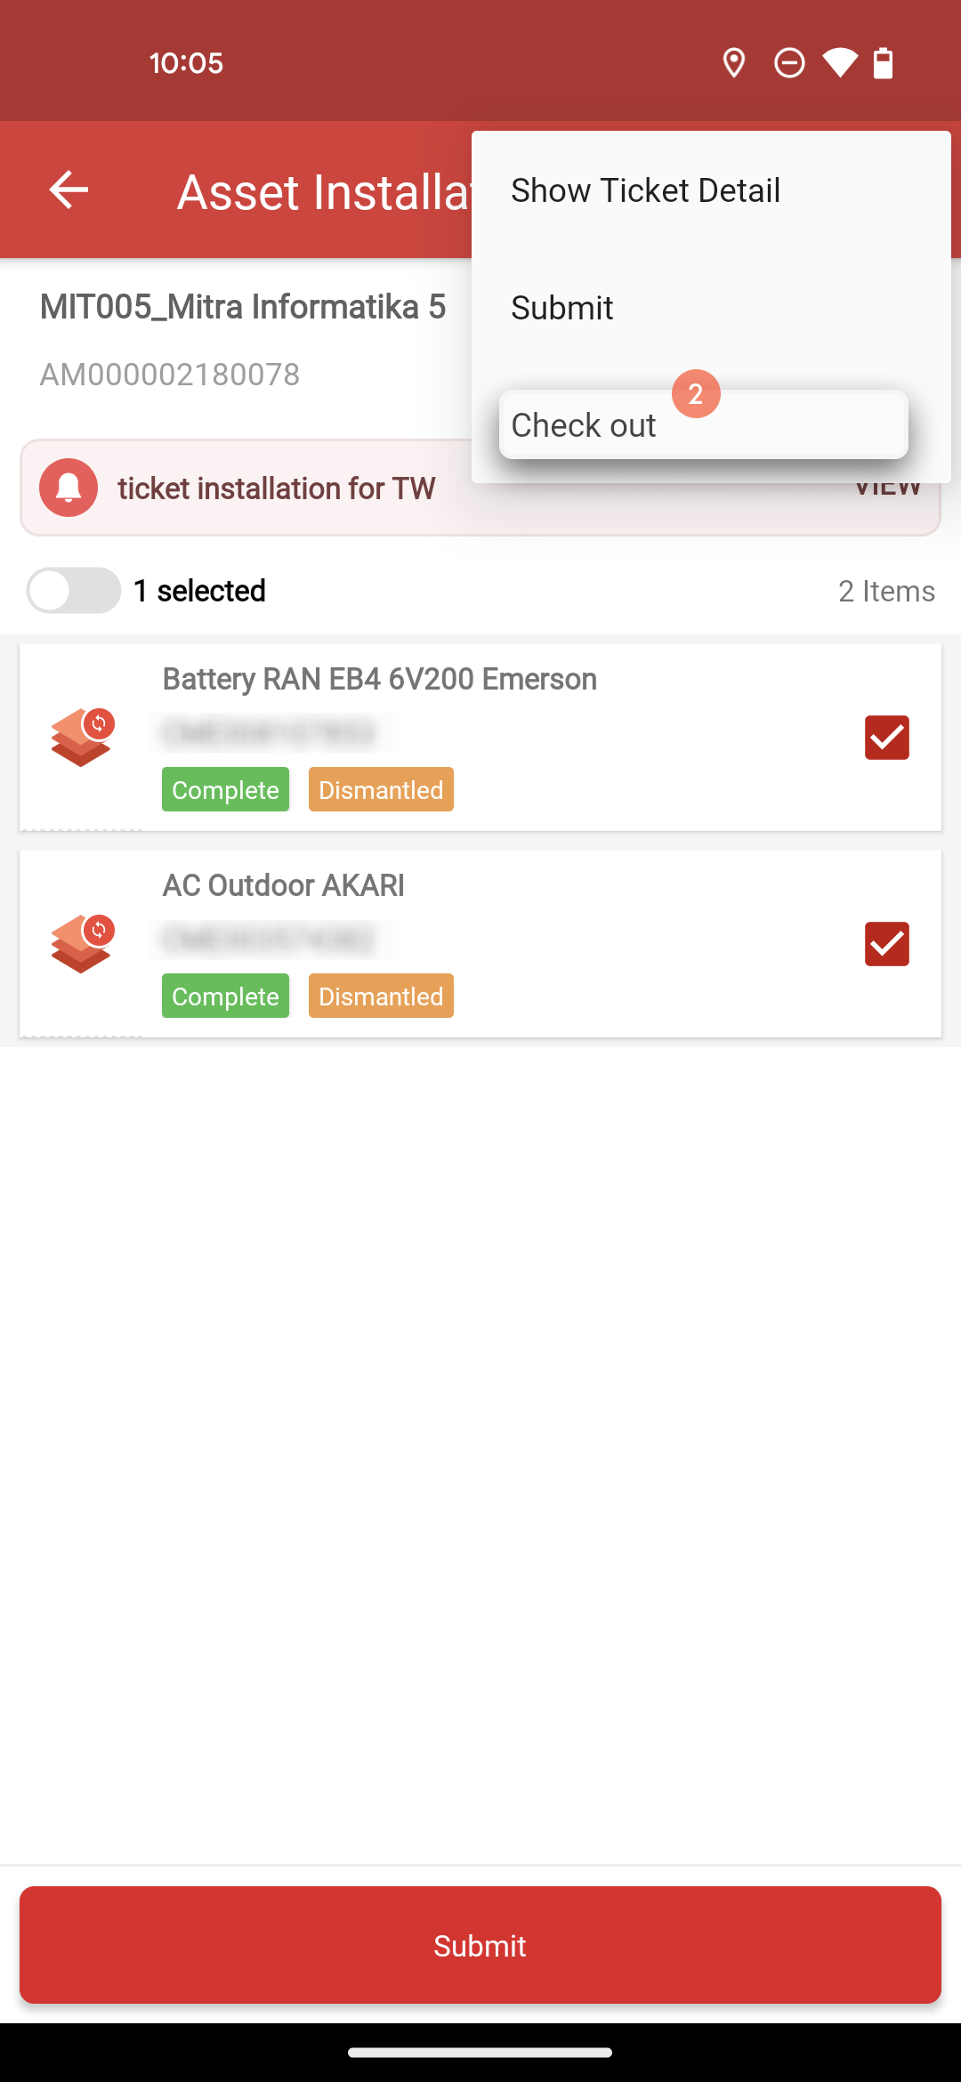This screenshot has height=2082, width=961.
Task: Tap the red bell notification icon
Action: coord(69,488)
